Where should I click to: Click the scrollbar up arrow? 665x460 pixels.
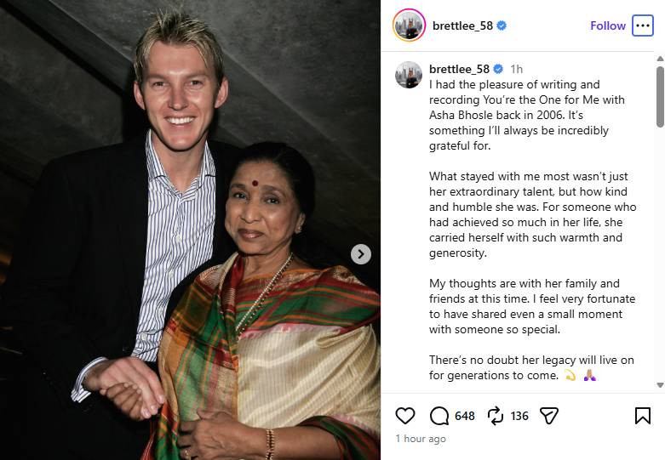(x=660, y=59)
